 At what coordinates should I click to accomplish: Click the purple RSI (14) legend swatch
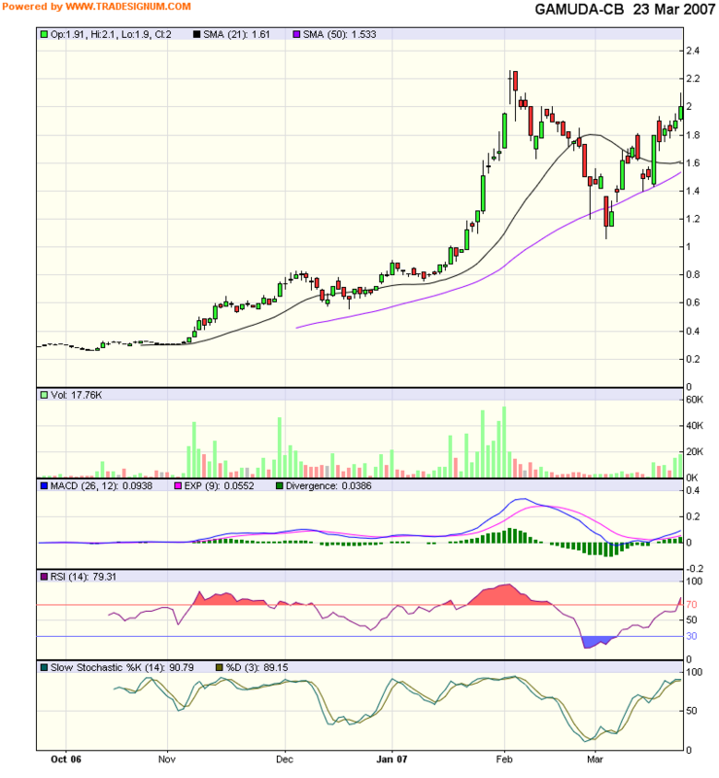pos(44,577)
